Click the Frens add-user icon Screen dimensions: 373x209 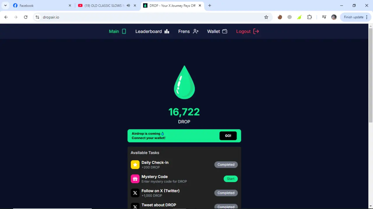(x=196, y=31)
